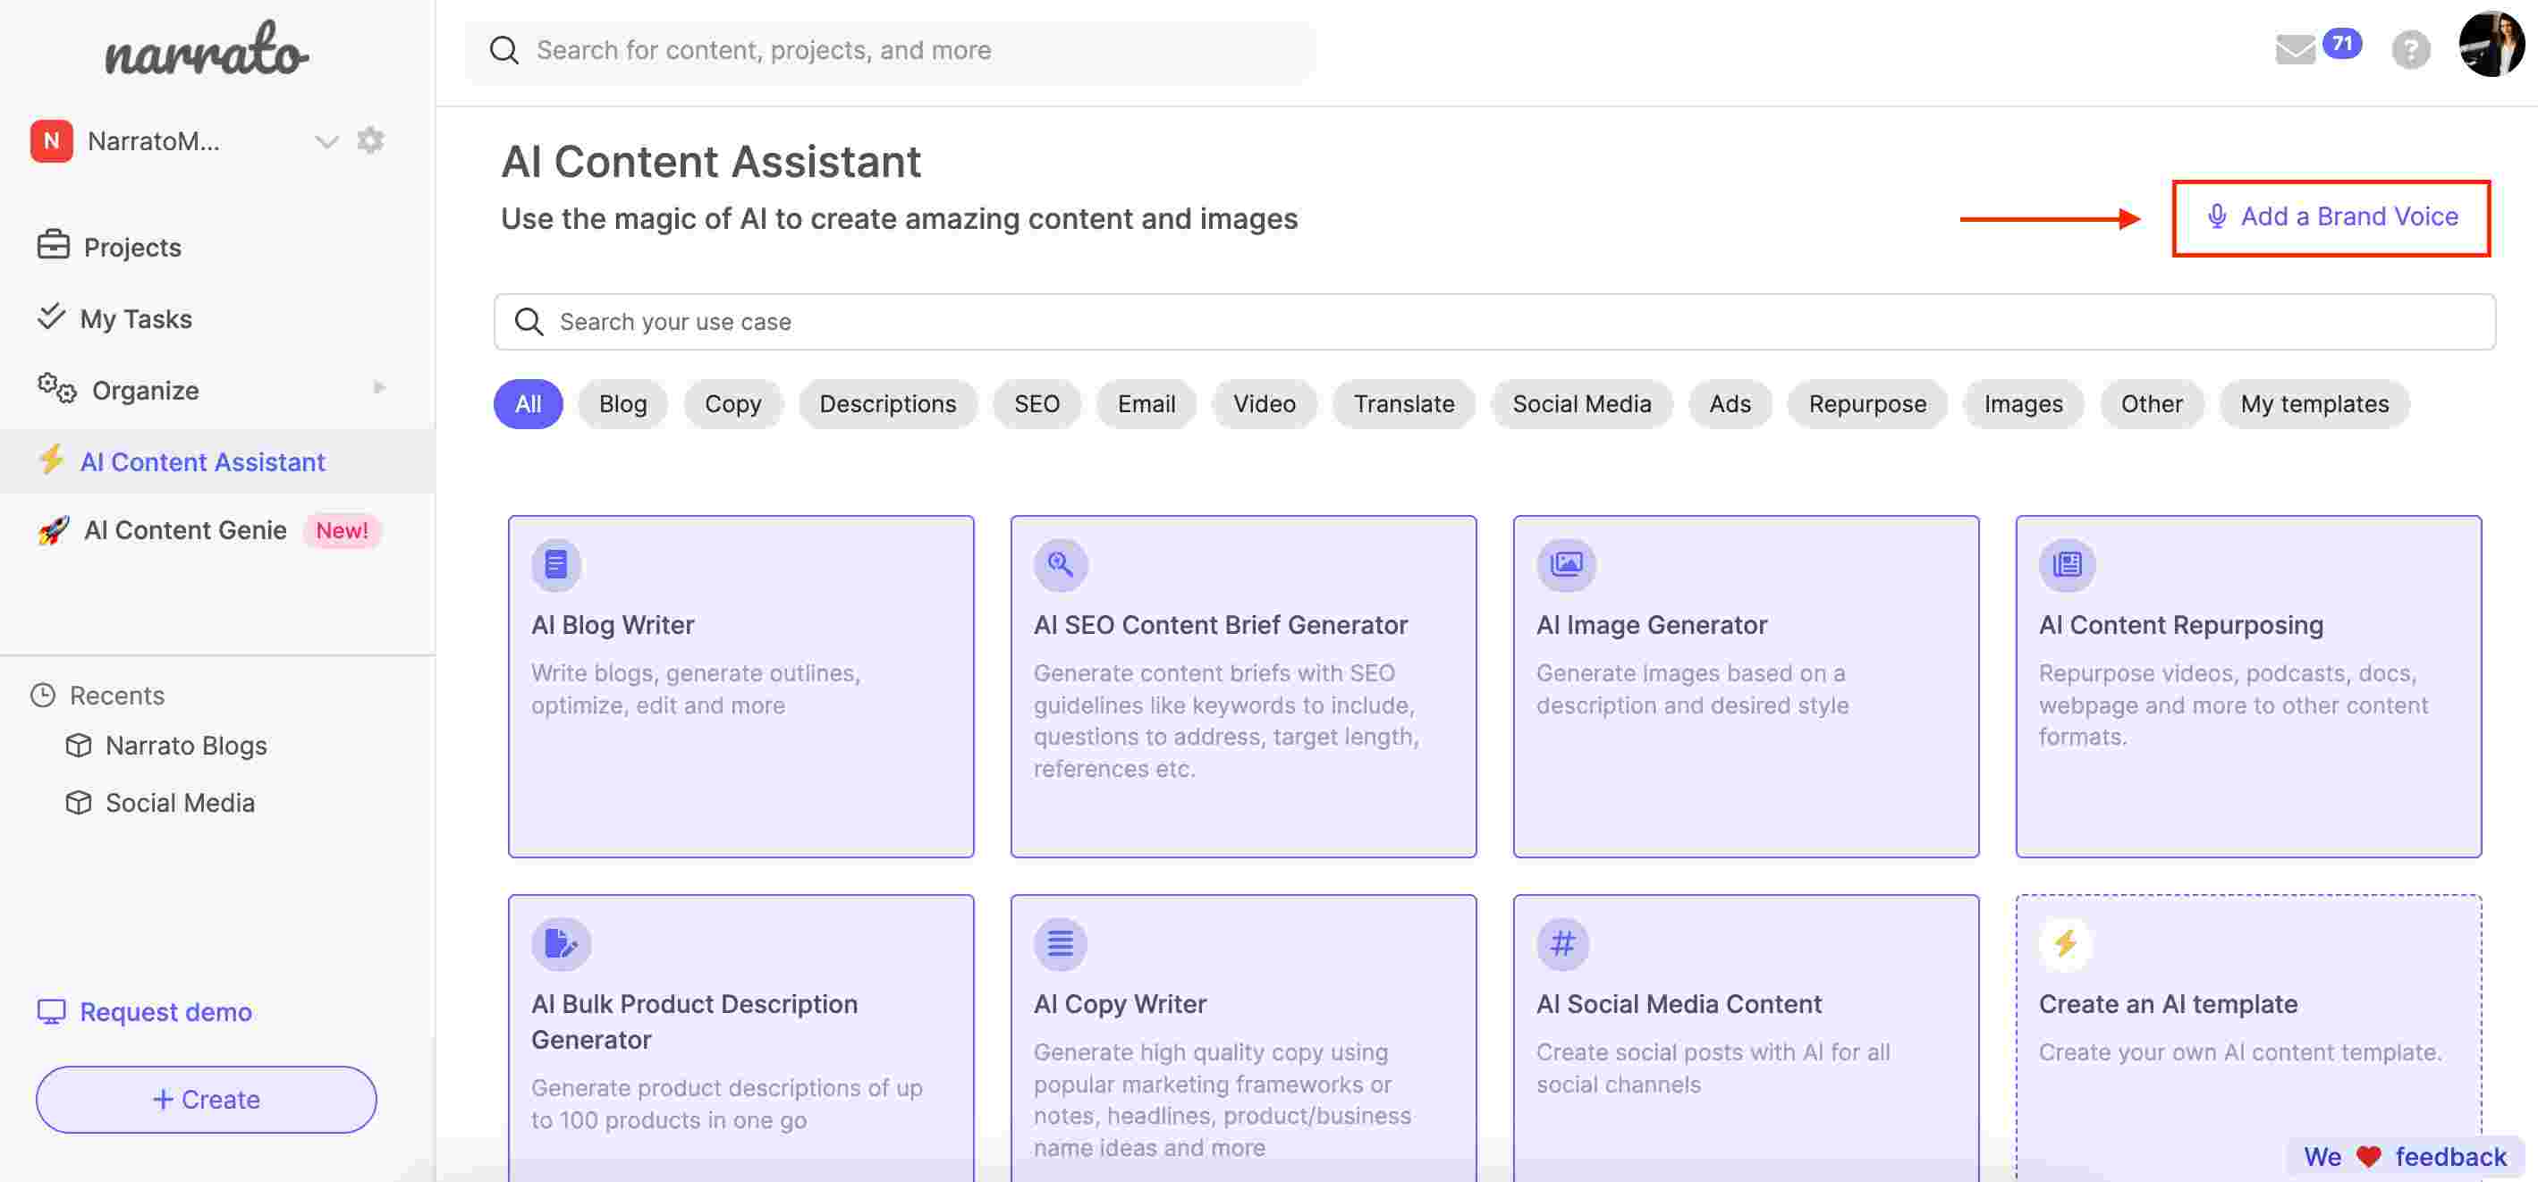
Task: Select the Blog filter tab
Action: pos(623,403)
